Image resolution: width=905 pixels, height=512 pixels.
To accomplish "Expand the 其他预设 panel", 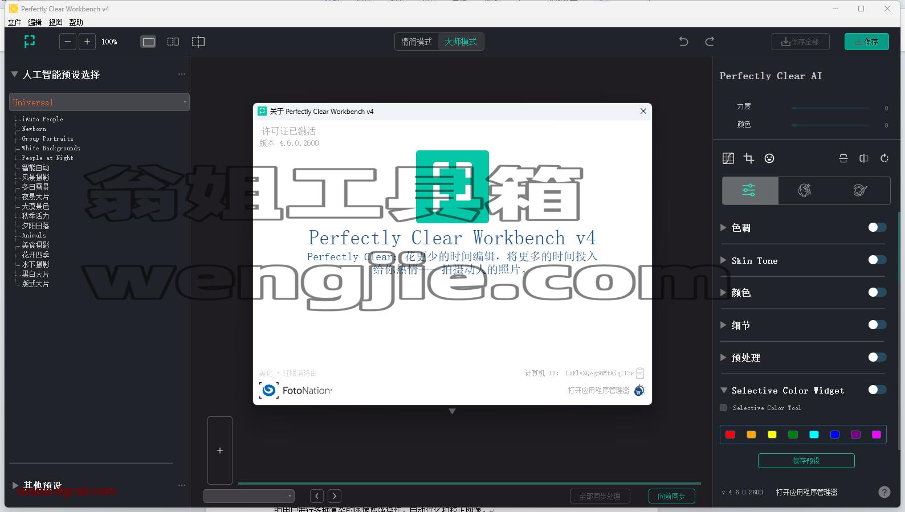I will click(x=15, y=485).
